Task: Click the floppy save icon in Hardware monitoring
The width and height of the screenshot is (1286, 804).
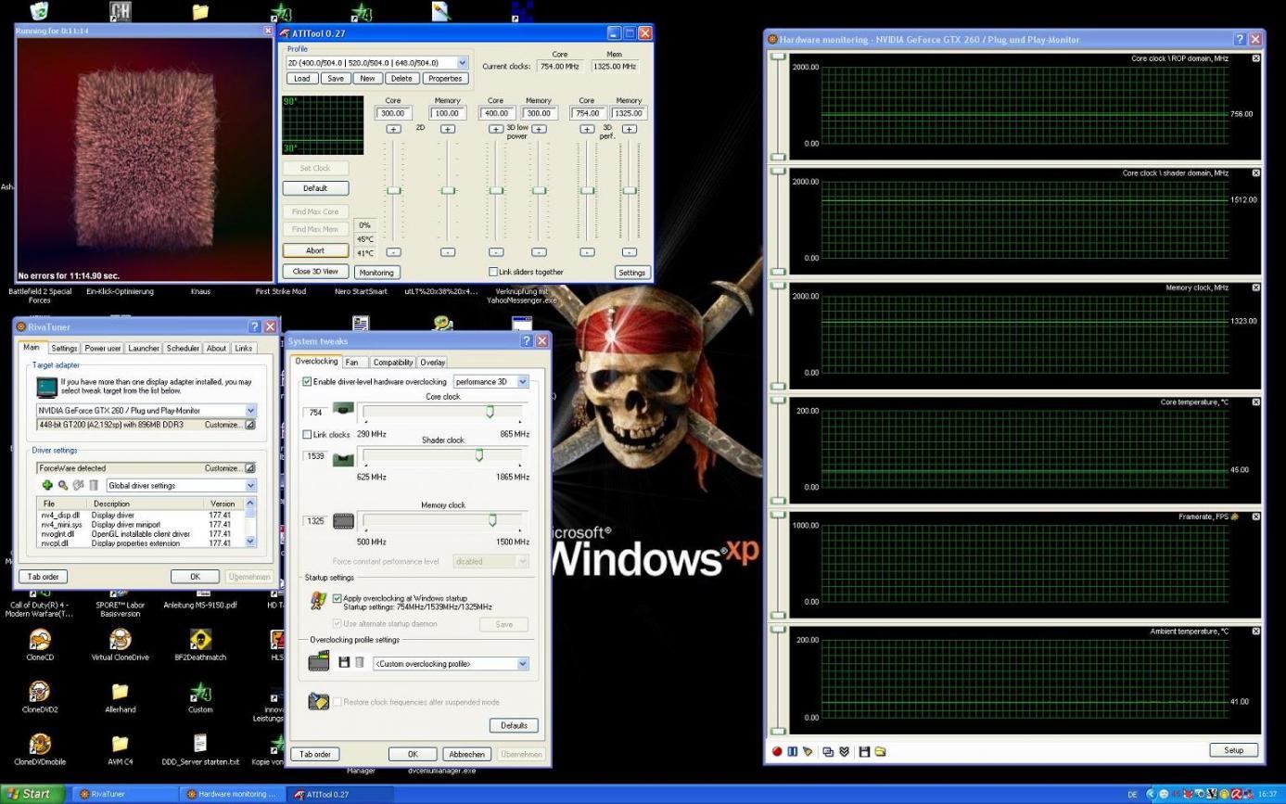Action: [864, 751]
